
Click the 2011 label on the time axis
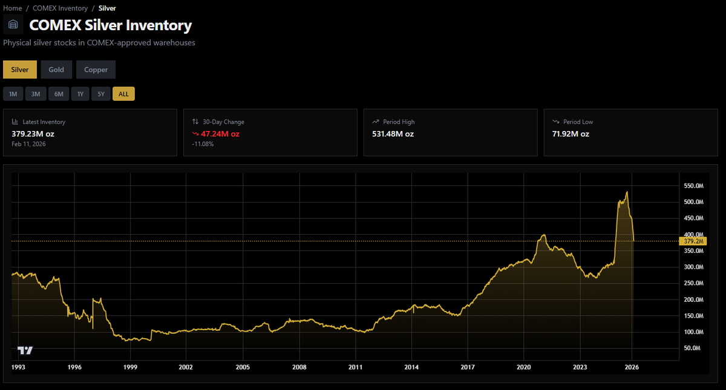tap(356, 367)
